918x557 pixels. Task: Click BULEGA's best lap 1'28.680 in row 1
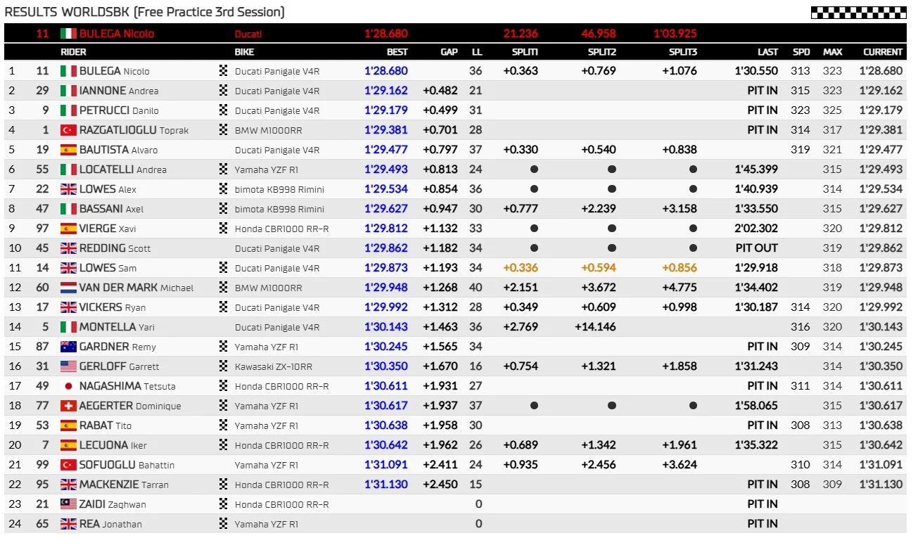coord(386,71)
